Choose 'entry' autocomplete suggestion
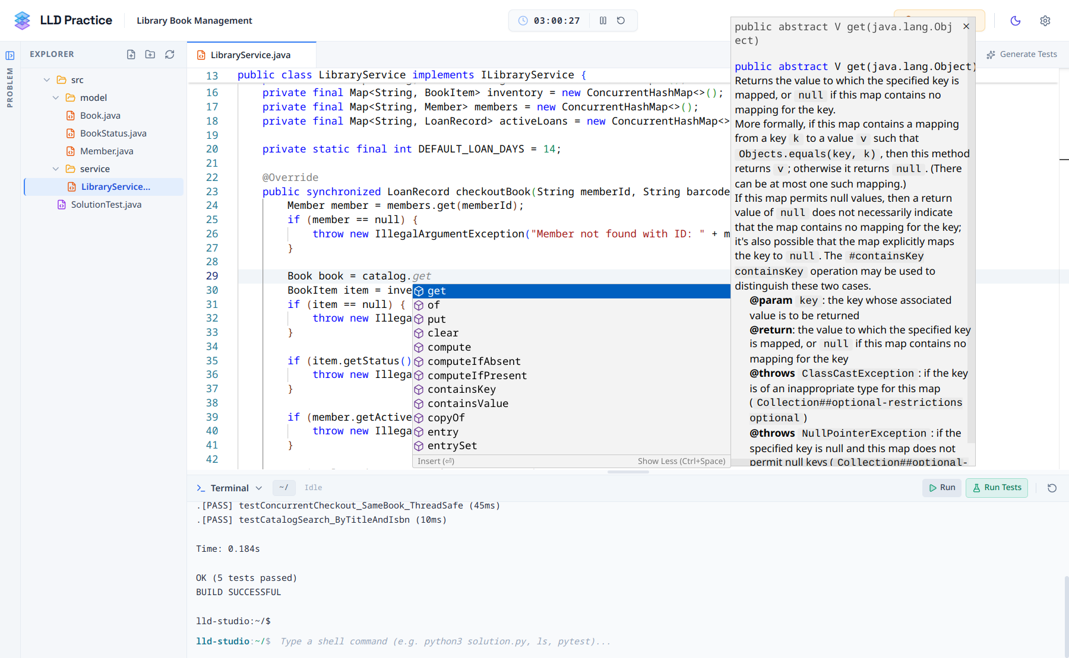The width and height of the screenshot is (1069, 658). point(571,432)
